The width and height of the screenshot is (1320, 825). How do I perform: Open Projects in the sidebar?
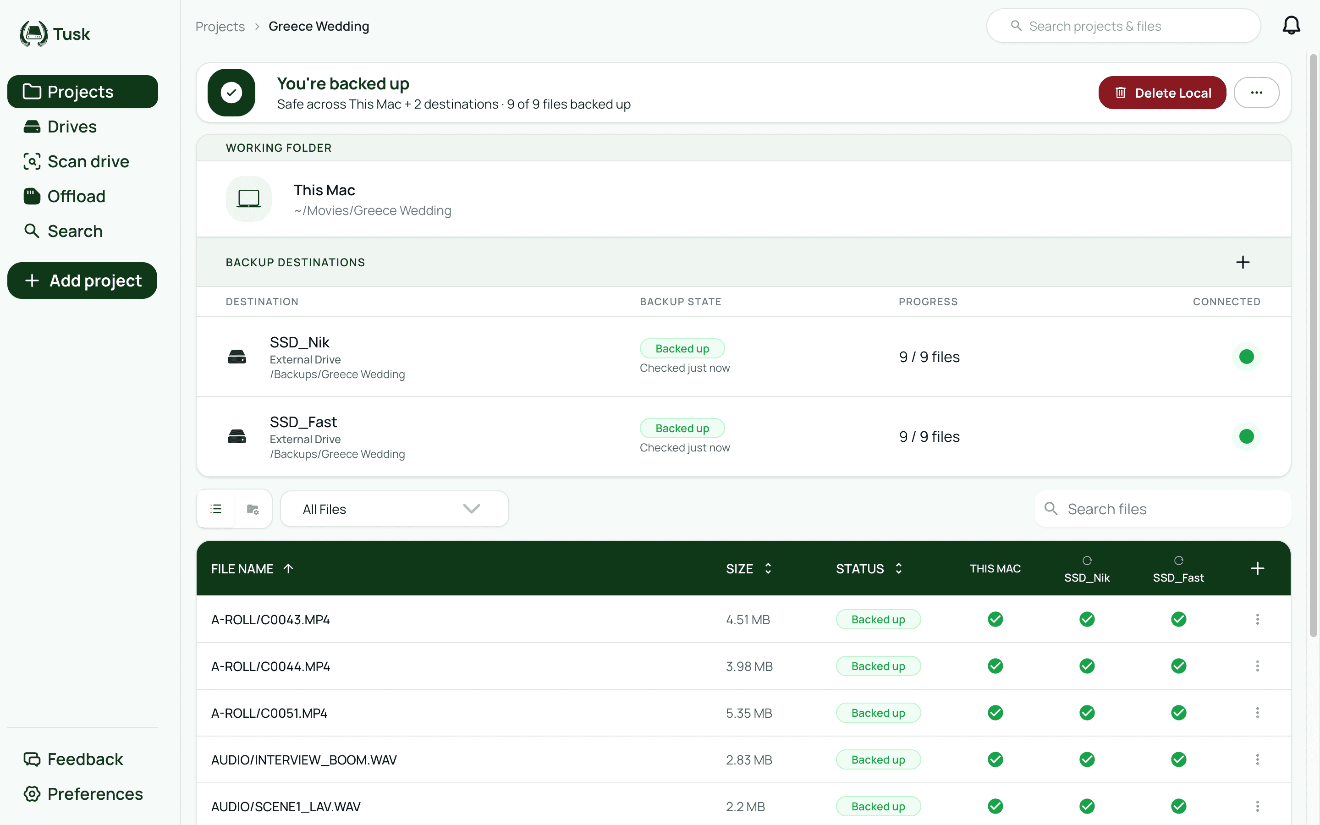click(82, 92)
